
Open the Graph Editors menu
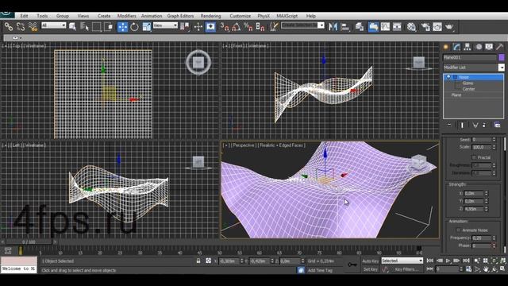[x=180, y=16]
